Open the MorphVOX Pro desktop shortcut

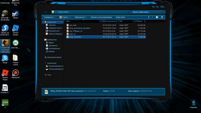[15, 3]
